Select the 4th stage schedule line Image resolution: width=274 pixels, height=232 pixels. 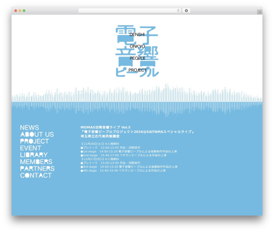pos(123,171)
